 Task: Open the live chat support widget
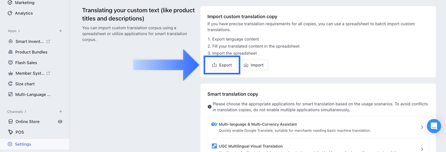click(x=434, y=126)
